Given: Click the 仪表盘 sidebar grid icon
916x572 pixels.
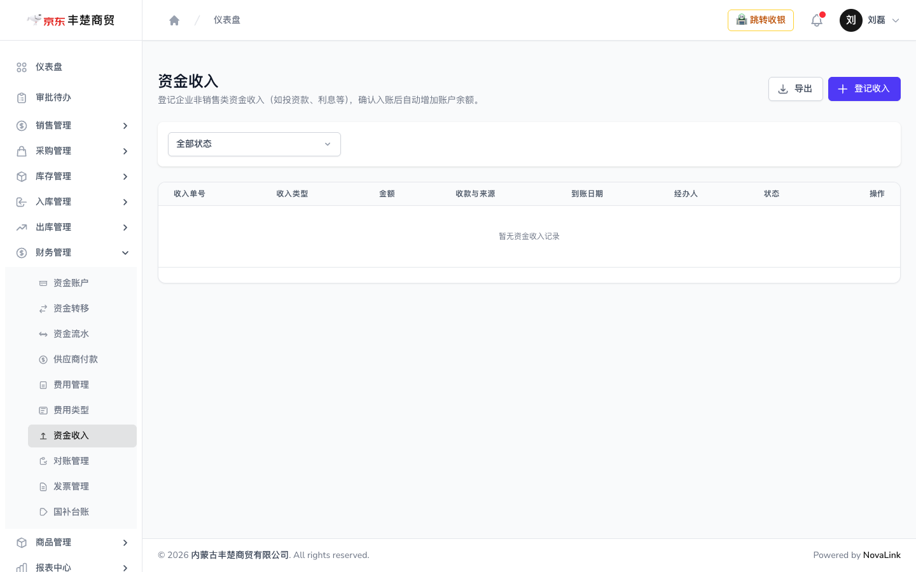Looking at the screenshot, I should [x=22, y=67].
